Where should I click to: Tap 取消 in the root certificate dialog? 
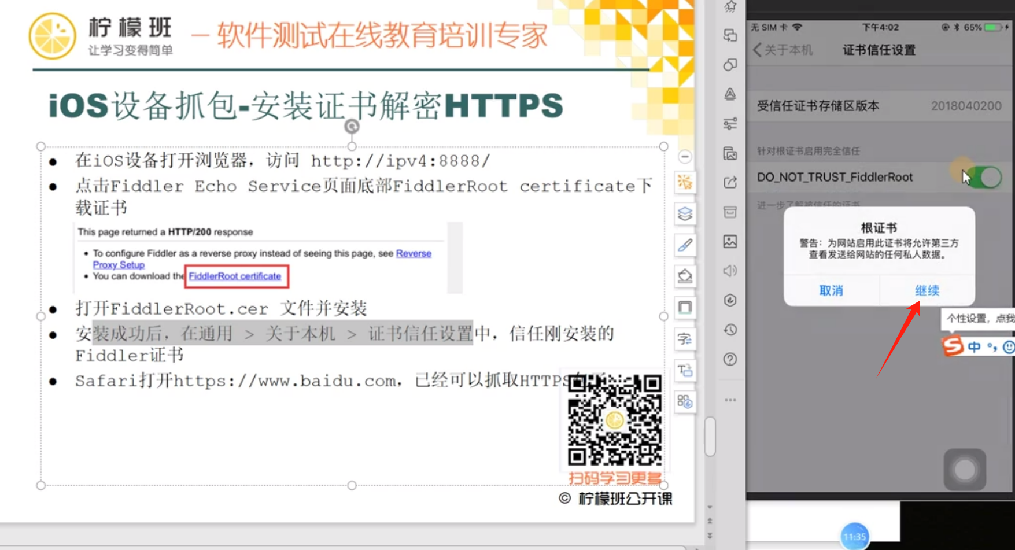(x=831, y=291)
